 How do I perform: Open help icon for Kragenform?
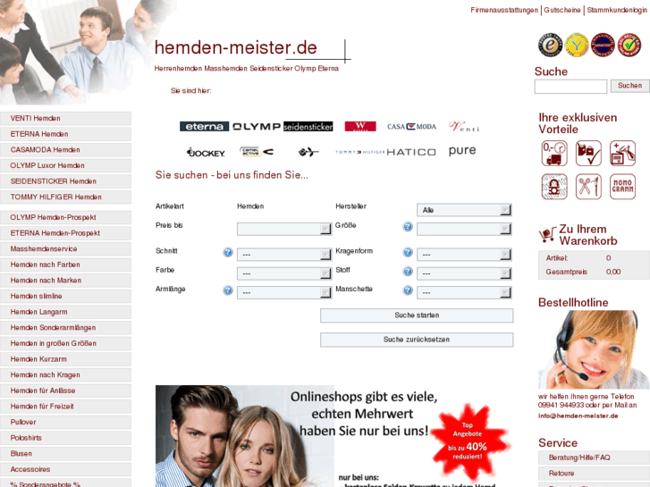click(408, 252)
